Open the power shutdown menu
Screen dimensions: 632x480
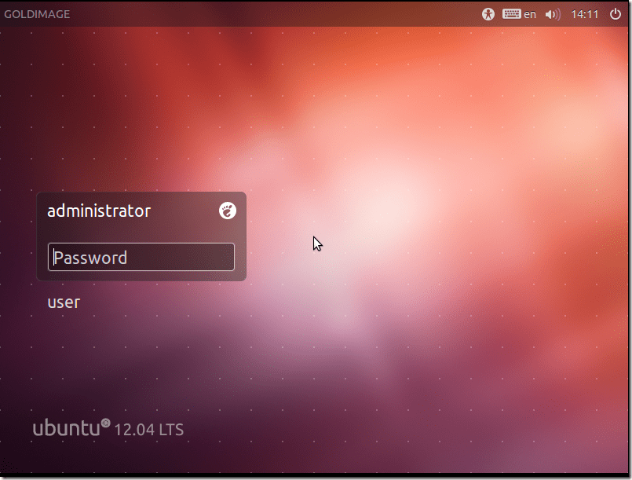[615, 14]
